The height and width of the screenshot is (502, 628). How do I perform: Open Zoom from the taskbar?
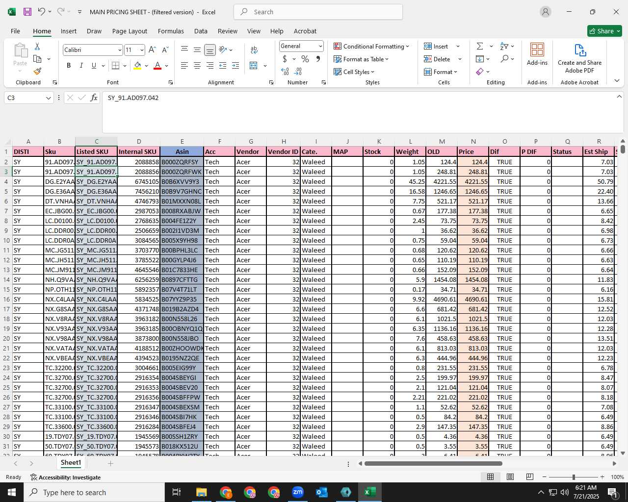click(x=298, y=492)
